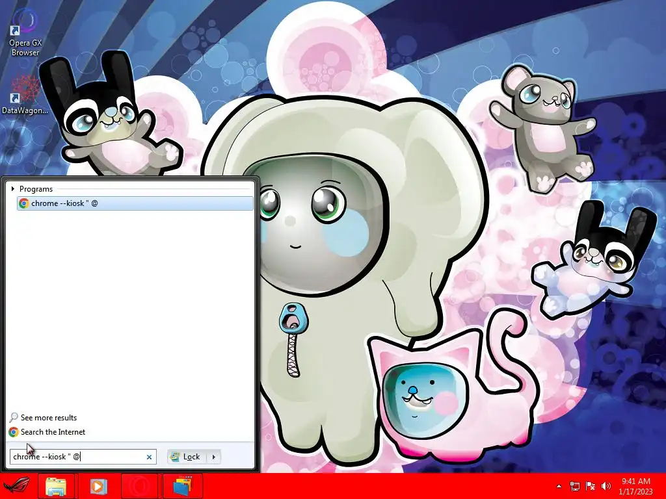Screen dimensions: 666x499
Task: Open the volume speaker tray icon
Action: tap(606, 486)
